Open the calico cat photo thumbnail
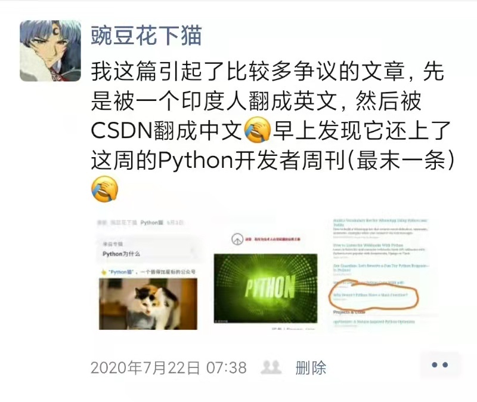Viewport: 477px width, 402px height. coord(148,304)
